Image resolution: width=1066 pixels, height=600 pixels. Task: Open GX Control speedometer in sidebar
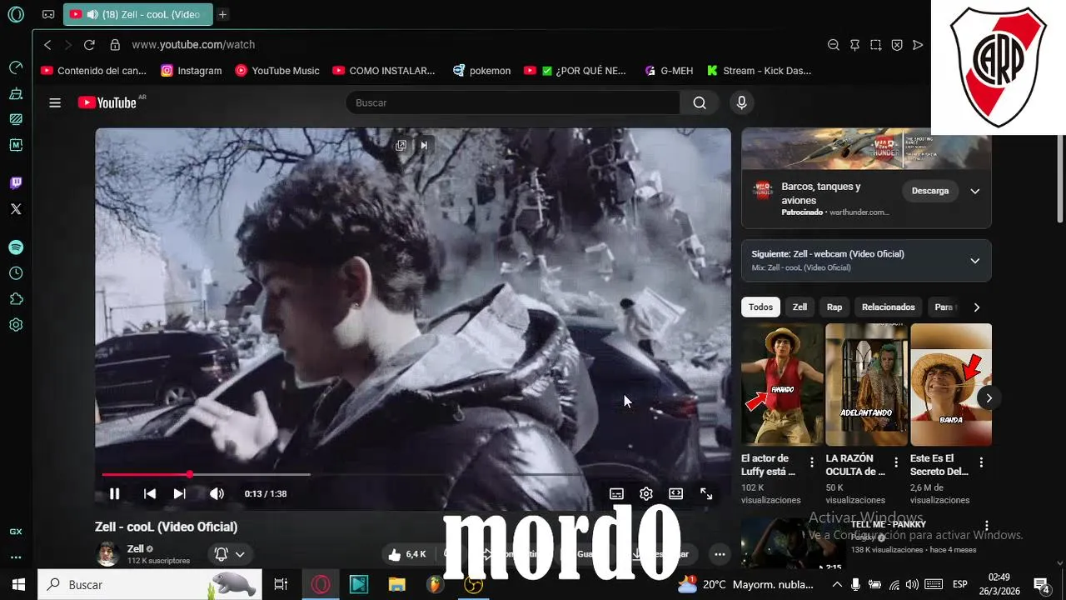(16, 67)
